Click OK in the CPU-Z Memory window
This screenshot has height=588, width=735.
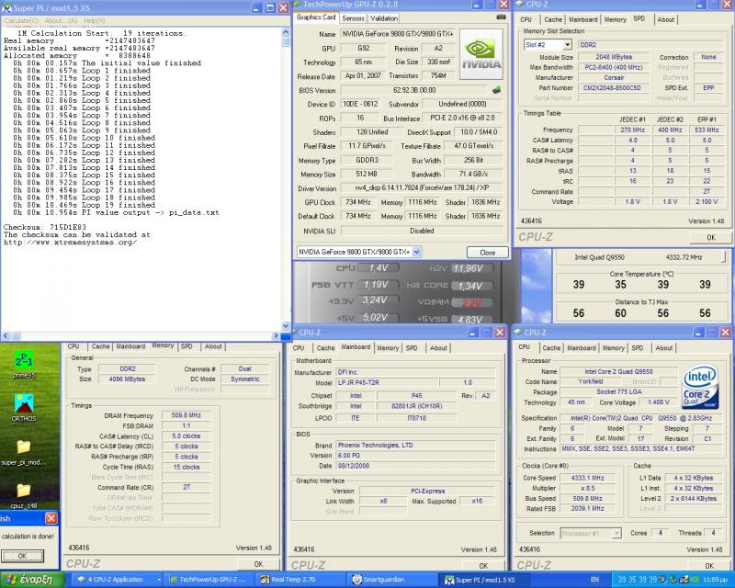[258, 564]
